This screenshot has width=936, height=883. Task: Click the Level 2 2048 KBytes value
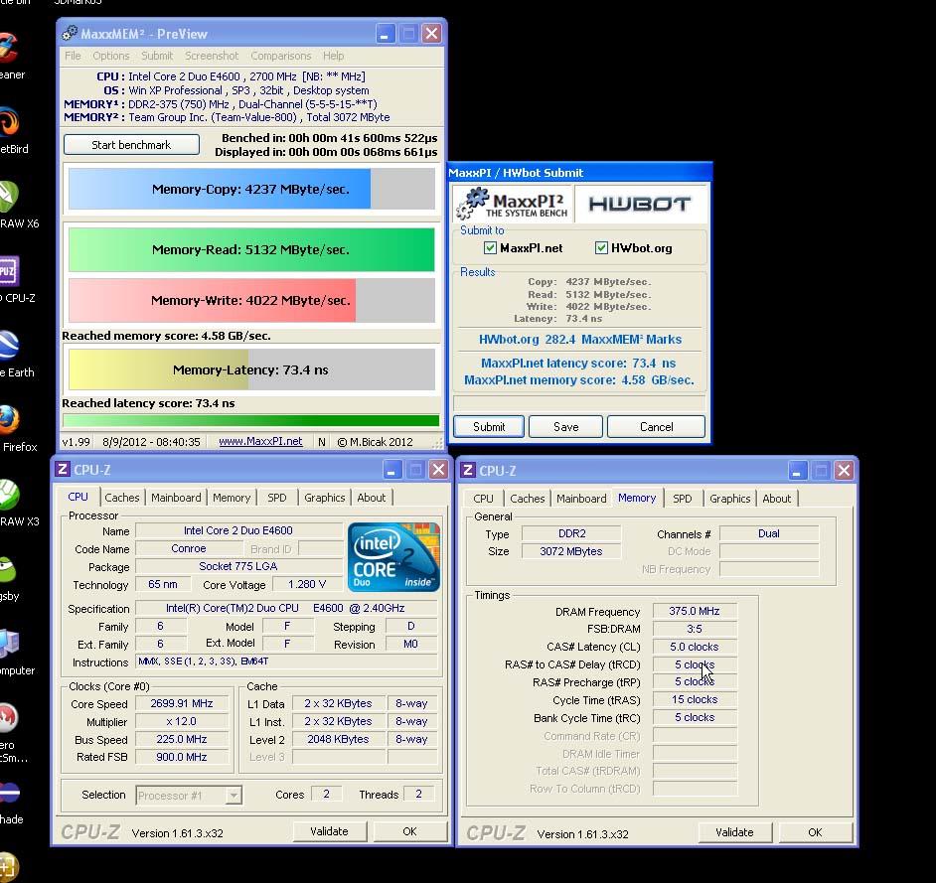(338, 739)
